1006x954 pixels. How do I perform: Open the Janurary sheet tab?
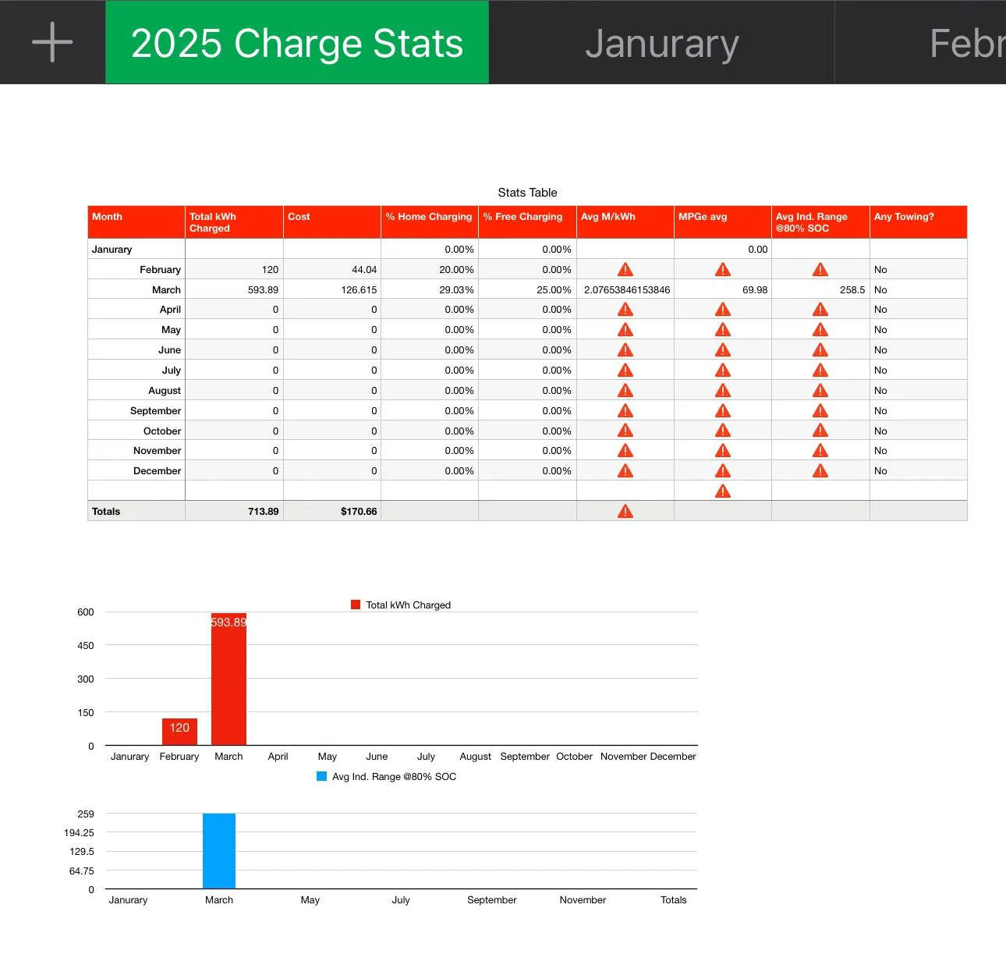(x=661, y=42)
